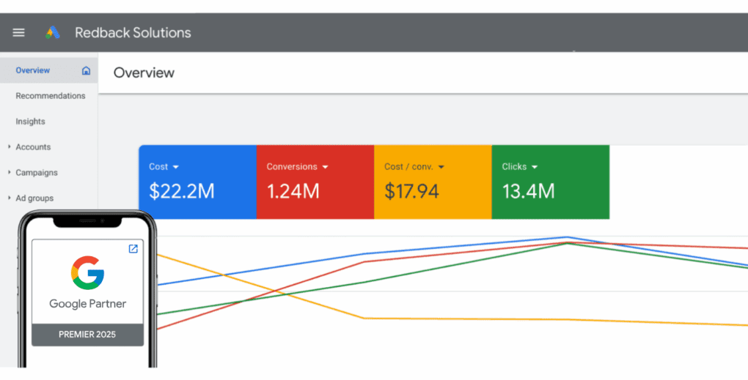Click the Google Ads logo
748x380 pixels.
point(53,32)
